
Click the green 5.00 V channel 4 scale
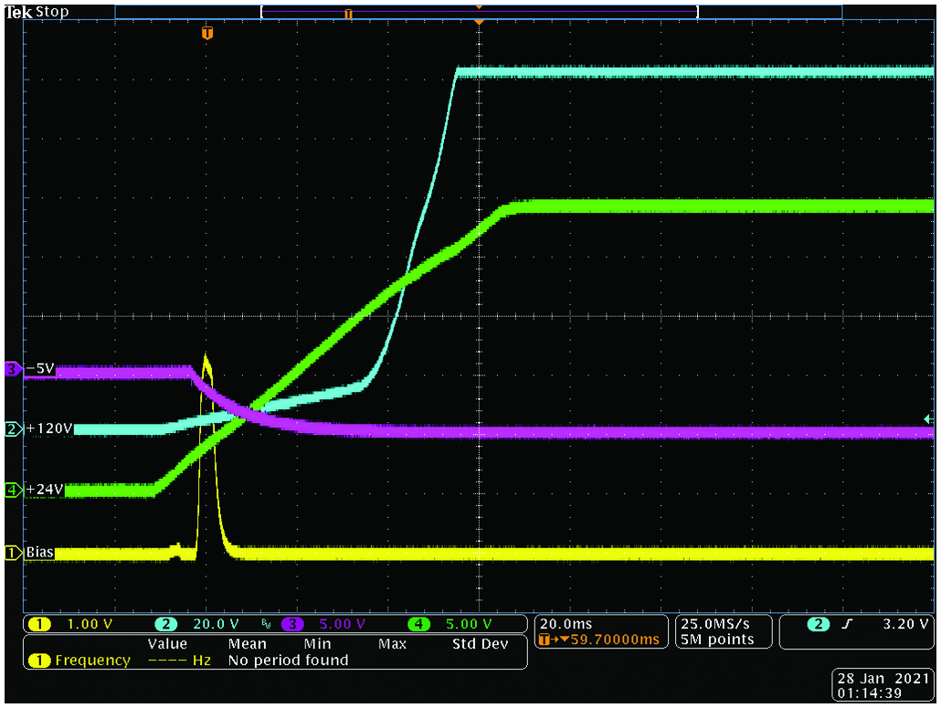click(x=469, y=625)
